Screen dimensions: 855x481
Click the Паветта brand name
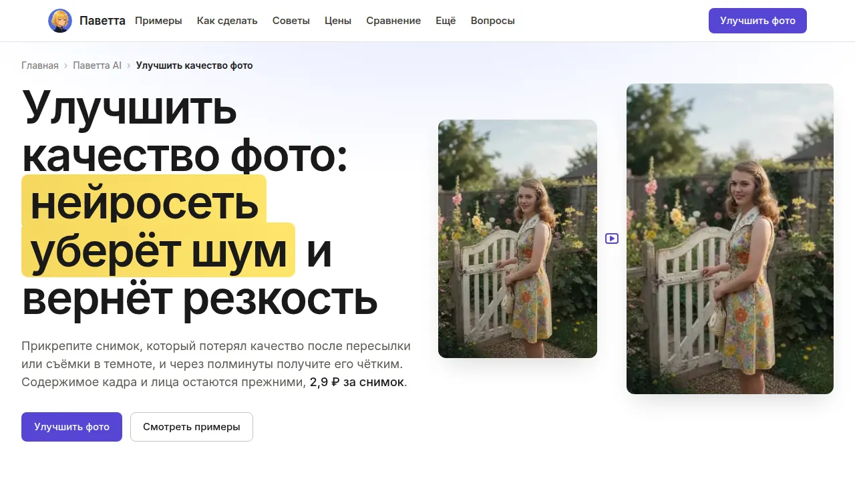102,21
